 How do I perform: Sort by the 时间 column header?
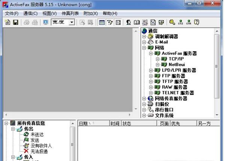click(115, 123)
